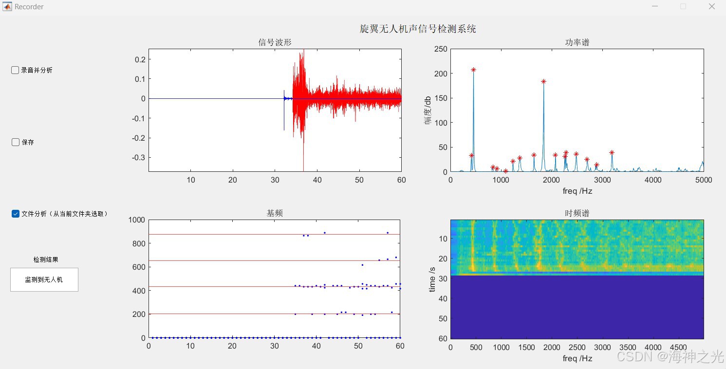Click the 1000 tick on 基频 y-axis
The image size is (726, 369).
coord(136,220)
